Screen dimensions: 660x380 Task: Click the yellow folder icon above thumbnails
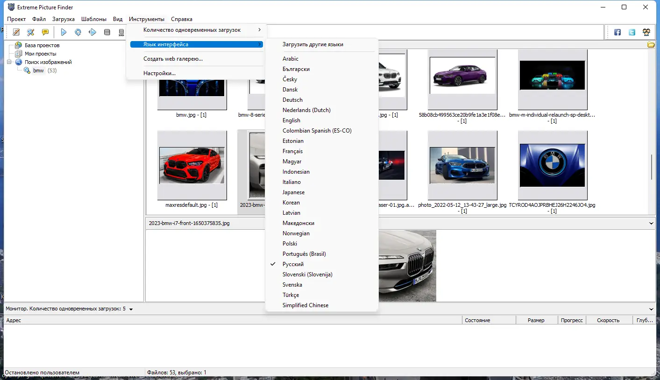click(x=651, y=45)
